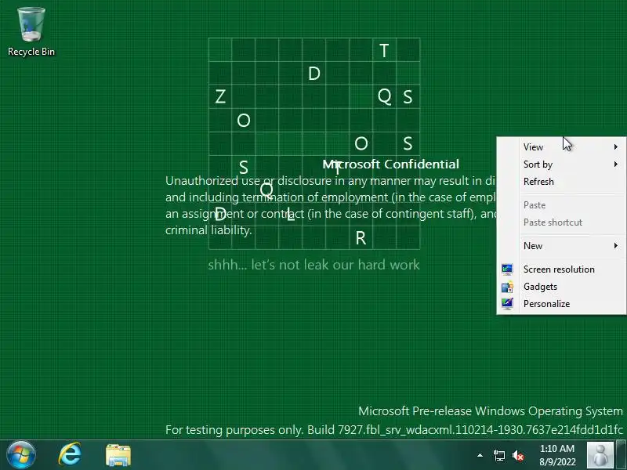Viewport: 627px width, 470px height.
Task: Click the Gadgets menu icon
Action: (507, 287)
